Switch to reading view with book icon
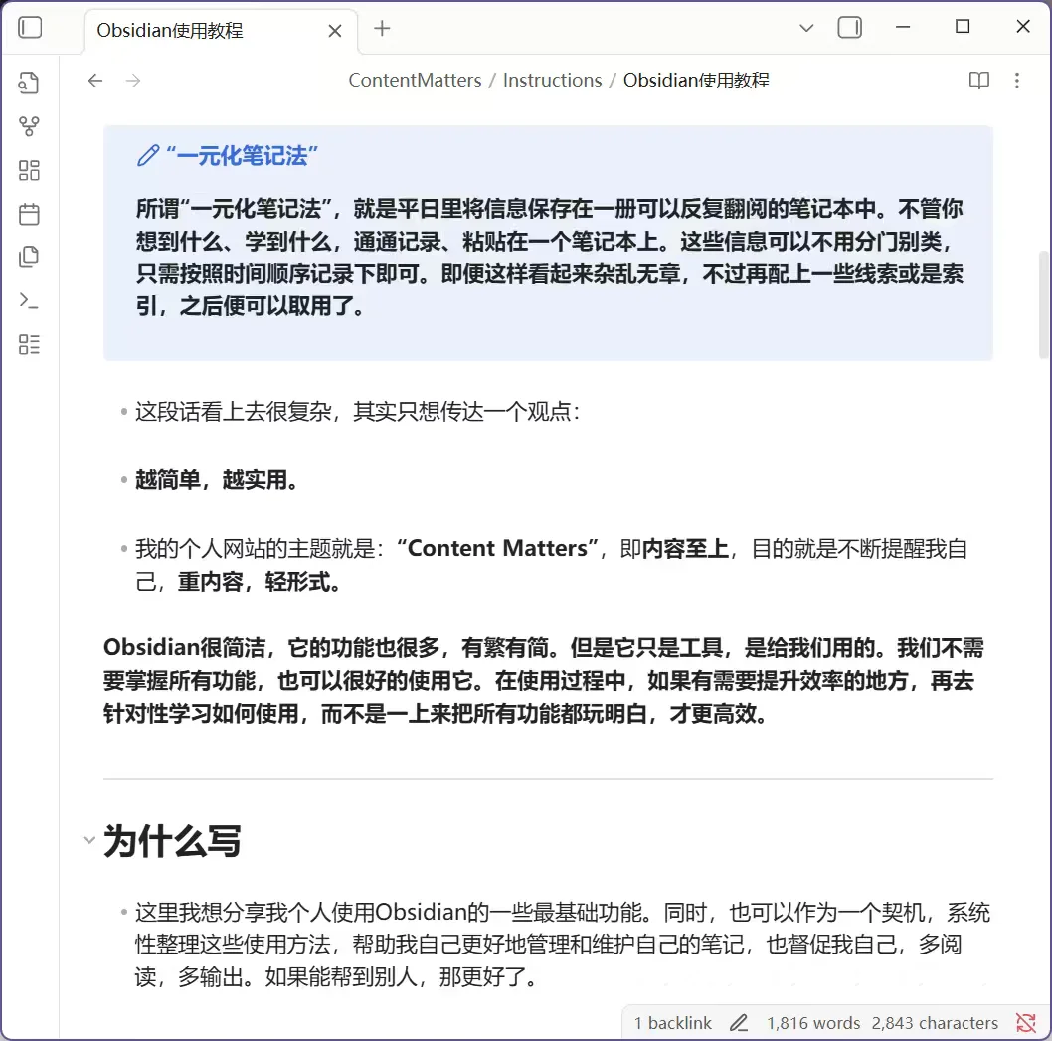This screenshot has width=1052, height=1041. [979, 81]
